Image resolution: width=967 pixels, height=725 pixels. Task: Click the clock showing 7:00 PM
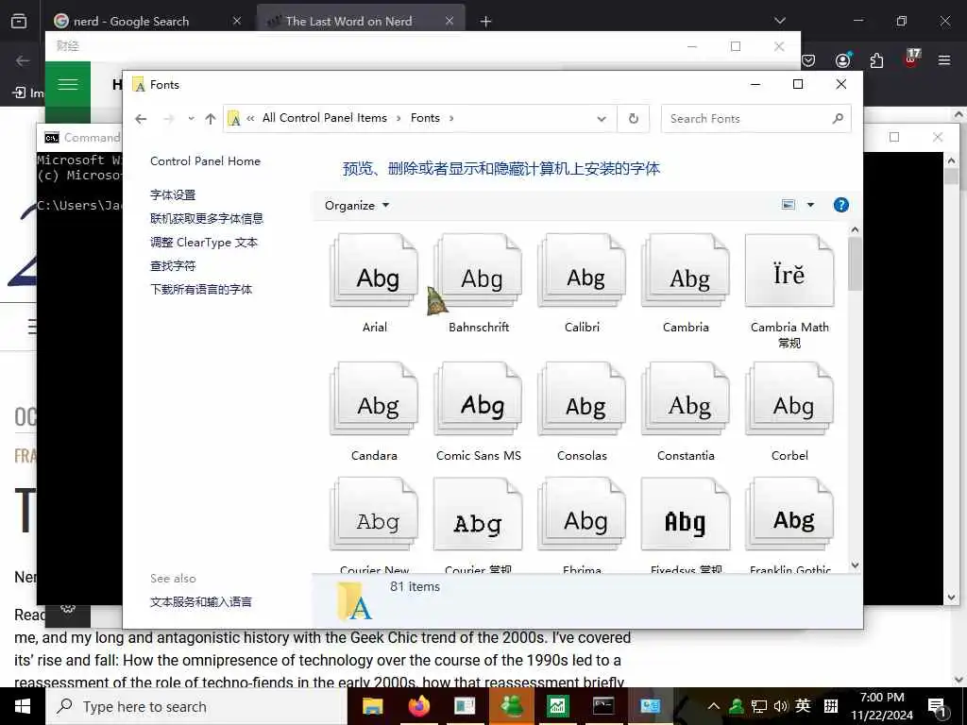[x=882, y=706]
